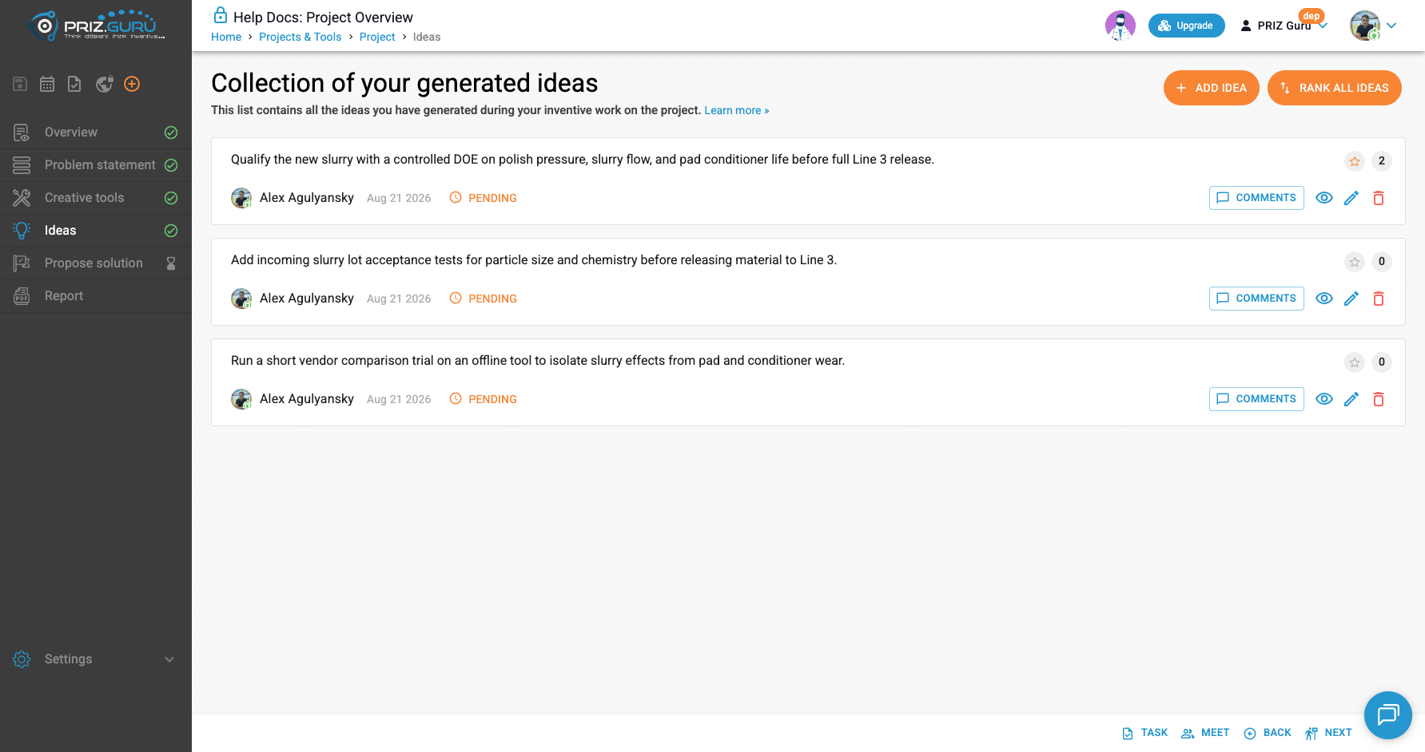1425x752 pixels.
Task: Delete the 'Qualify the new slurry' idea
Action: [1379, 198]
